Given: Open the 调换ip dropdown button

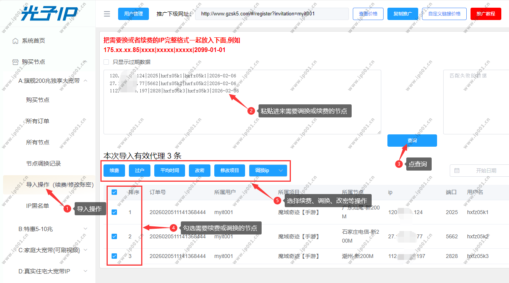Looking at the screenshot, I should point(281,171).
